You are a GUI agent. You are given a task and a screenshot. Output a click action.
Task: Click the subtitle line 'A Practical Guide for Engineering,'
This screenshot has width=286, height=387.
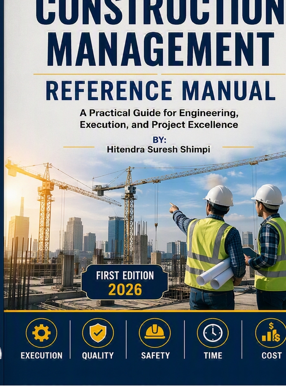click(159, 113)
